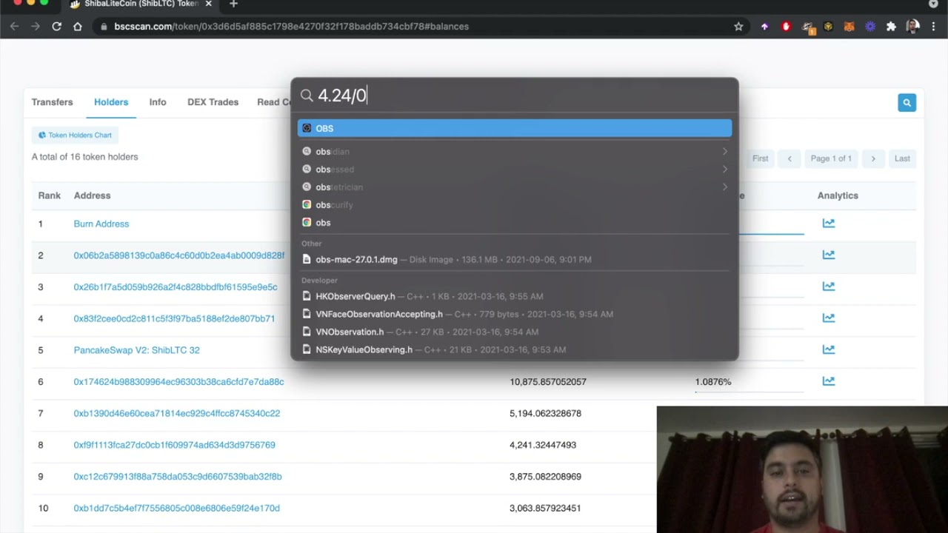Screen dimensions: 948x533
Task: Click the browser back arrow
Action: tap(15, 26)
